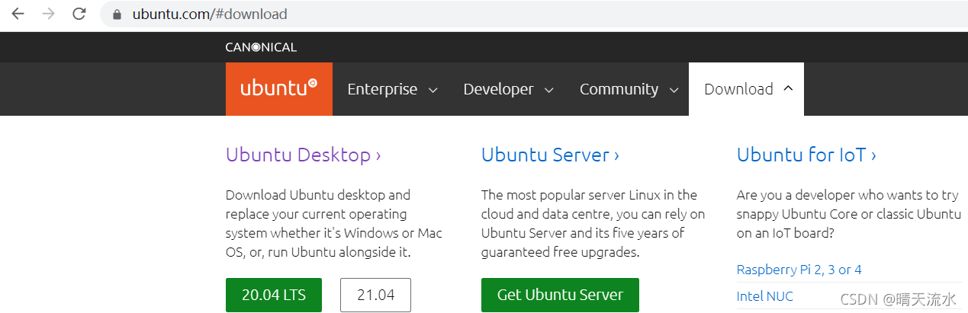Click the orange Ubuntu logo
Screen dimensions: 968x313
279,89
